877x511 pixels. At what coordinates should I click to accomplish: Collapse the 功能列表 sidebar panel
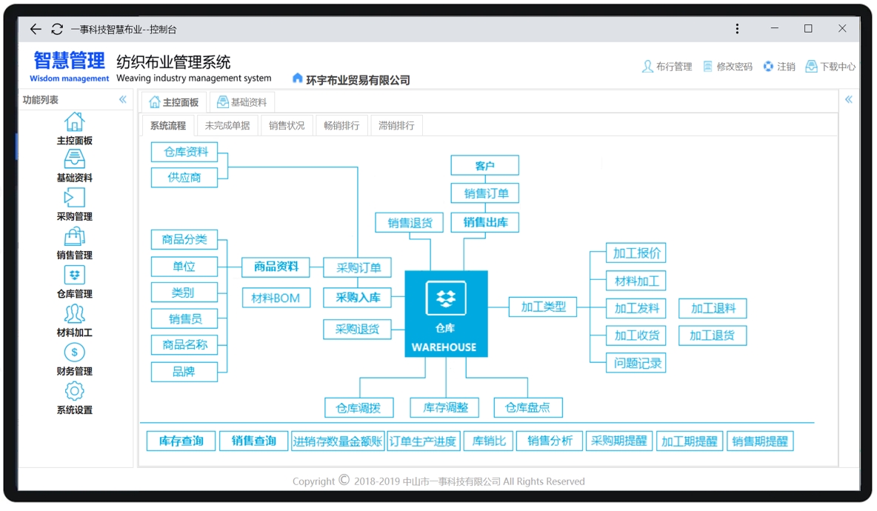[x=122, y=99]
